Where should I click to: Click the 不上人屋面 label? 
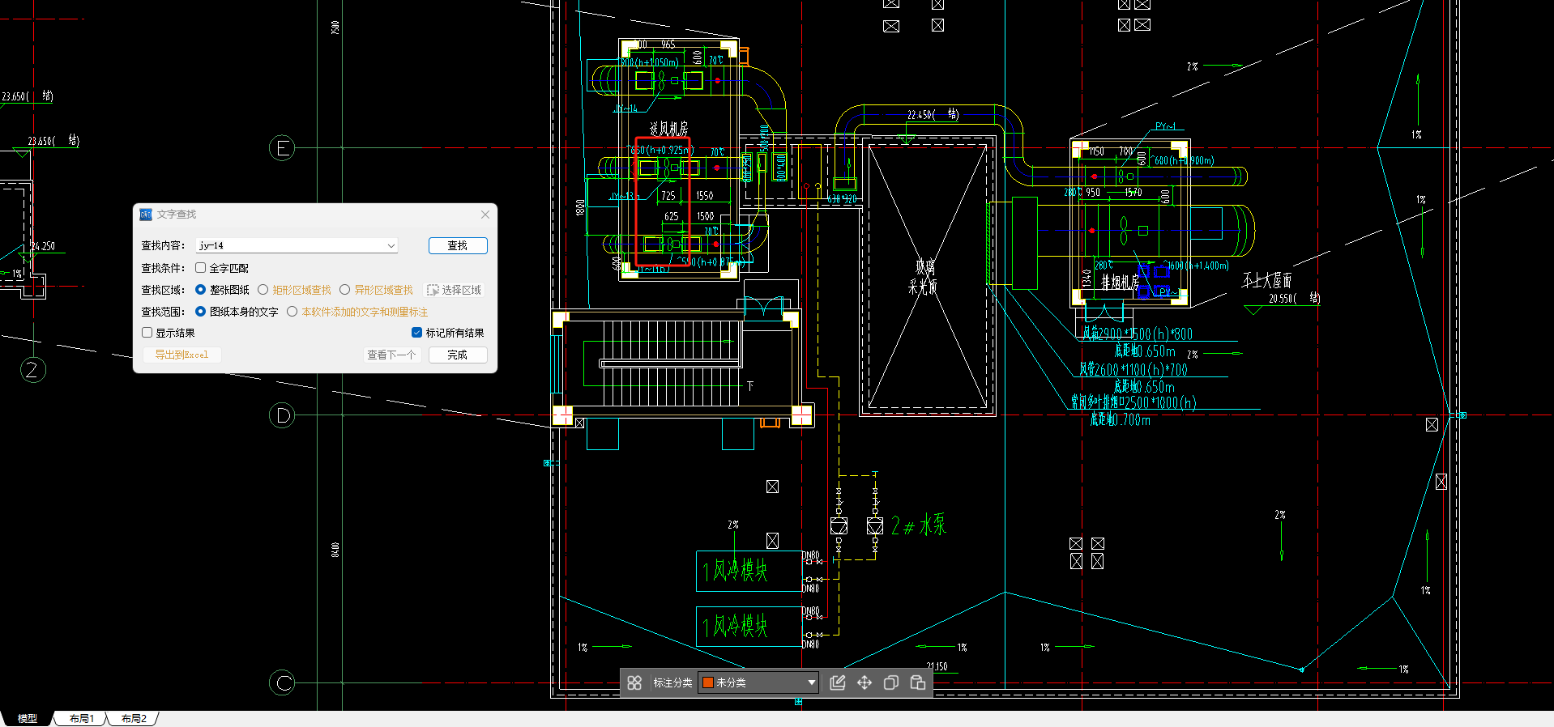pyautogui.click(x=1267, y=281)
